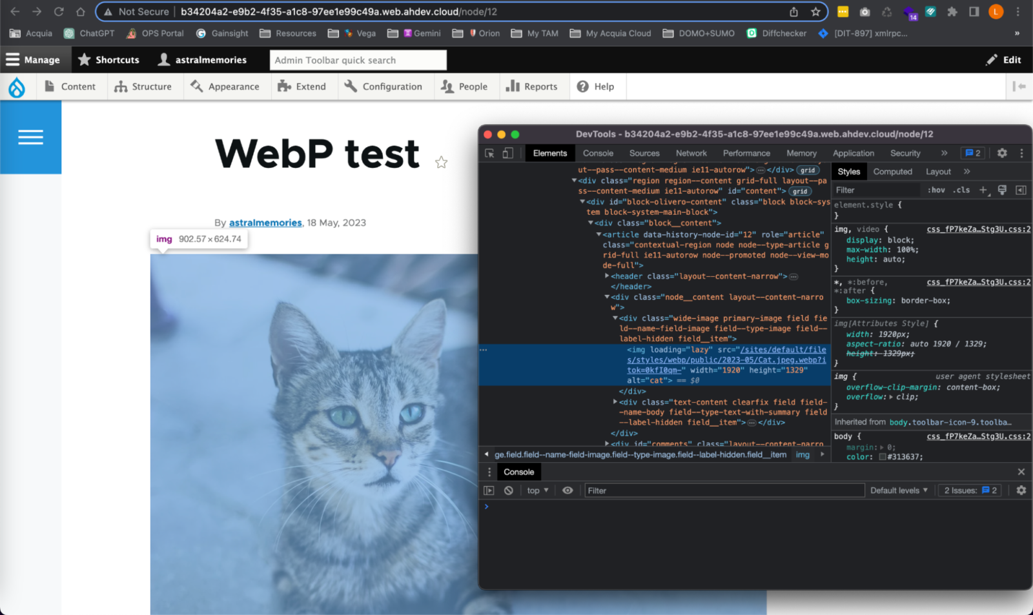The image size is (1033, 615).
Task: Open the Default levels dropdown
Action: click(x=898, y=490)
